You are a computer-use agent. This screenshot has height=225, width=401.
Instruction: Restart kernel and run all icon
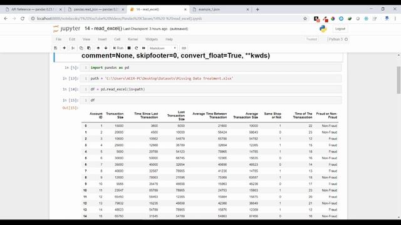tap(143, 48)
